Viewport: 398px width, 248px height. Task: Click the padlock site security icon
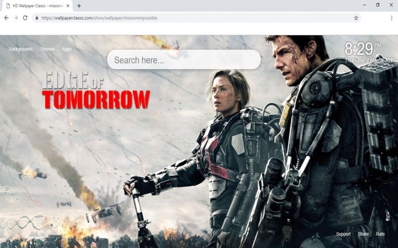pyautogui.click(x=37, y=18)
